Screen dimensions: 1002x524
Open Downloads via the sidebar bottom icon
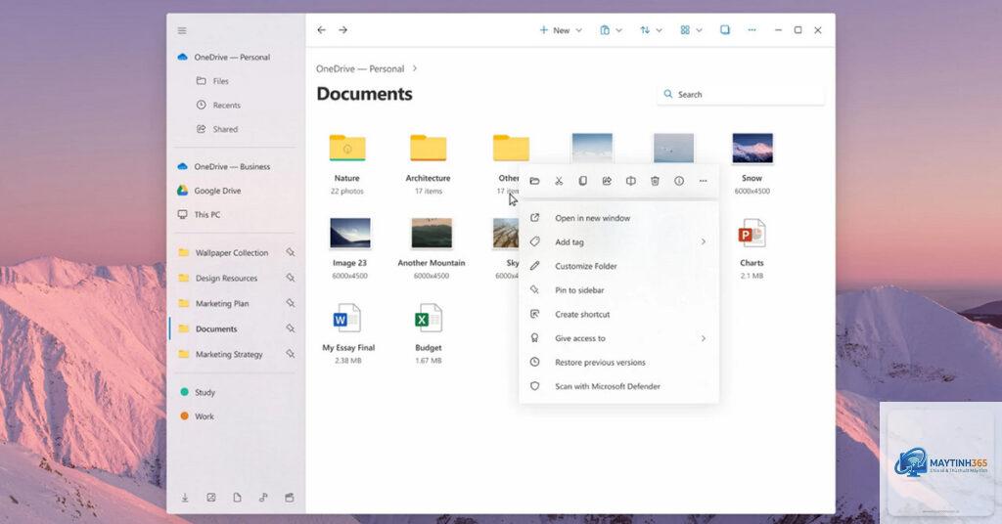(x=185, y=498)
